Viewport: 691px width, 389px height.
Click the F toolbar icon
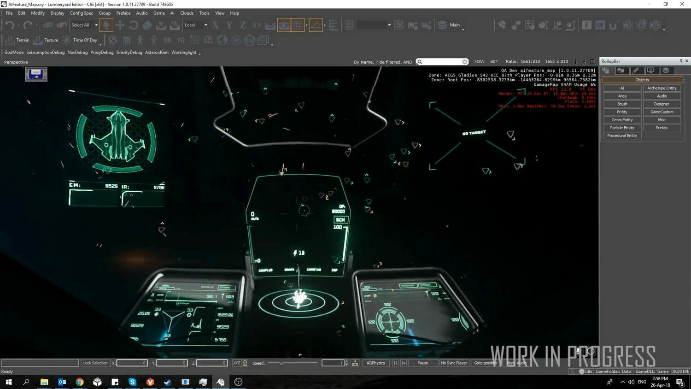[x=586, y=25]
